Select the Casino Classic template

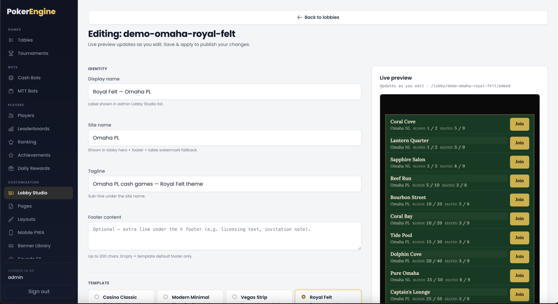tap(121, 297)
